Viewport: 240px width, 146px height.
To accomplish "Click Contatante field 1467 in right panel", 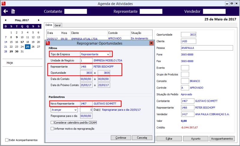I will tap(188, 101).
